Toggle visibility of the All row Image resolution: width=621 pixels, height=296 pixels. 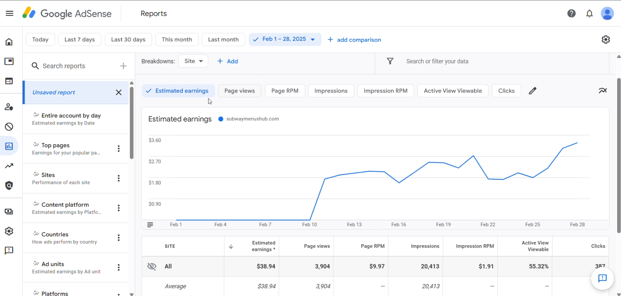[x=152, y=266]
